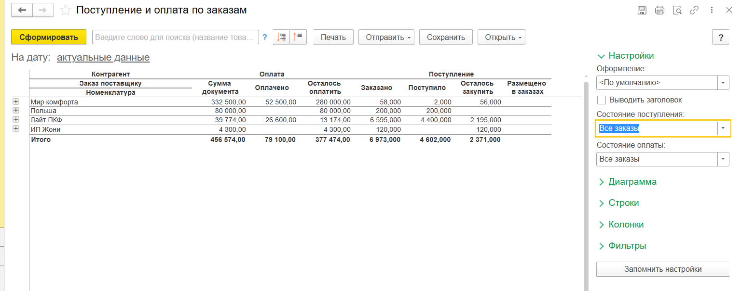Click the back navigation arrow
Image resolution: width=741 pixels, height=291 pixels.
pyautogui.click(x=22, y=10)
